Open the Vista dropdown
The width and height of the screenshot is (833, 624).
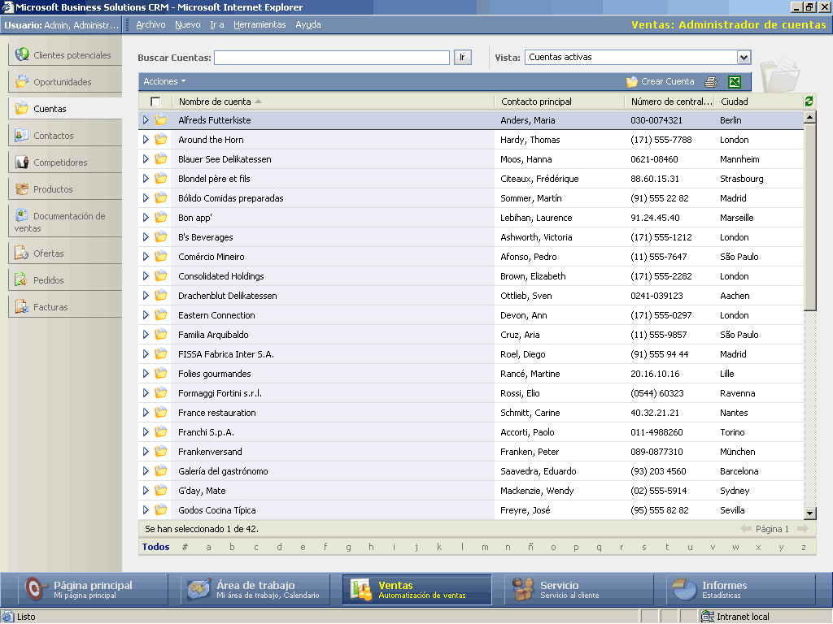coord(744,58)
